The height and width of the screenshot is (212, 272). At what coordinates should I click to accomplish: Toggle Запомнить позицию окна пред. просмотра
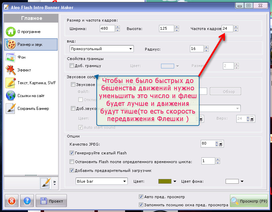141,205
